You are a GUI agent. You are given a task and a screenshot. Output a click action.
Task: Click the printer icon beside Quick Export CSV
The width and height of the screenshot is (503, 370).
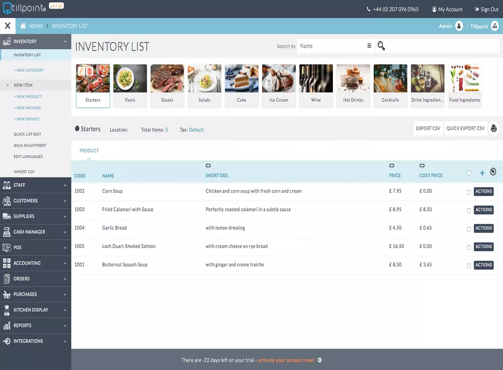pos(494,128)
